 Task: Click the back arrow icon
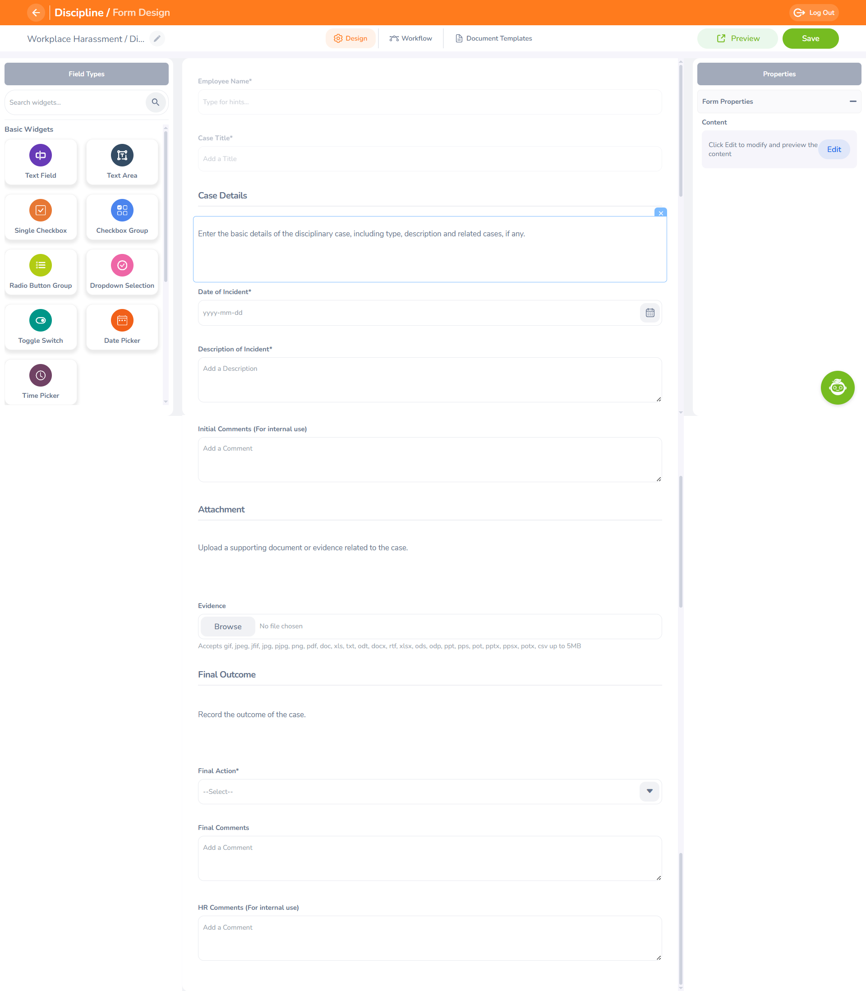[36, 13]
